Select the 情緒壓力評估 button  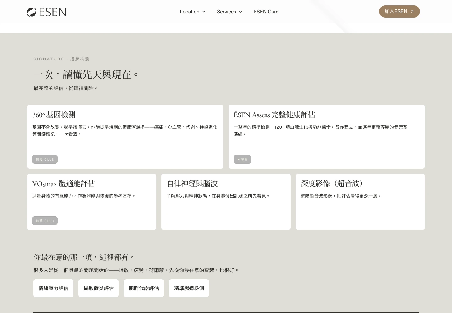[x=53, y=288]
